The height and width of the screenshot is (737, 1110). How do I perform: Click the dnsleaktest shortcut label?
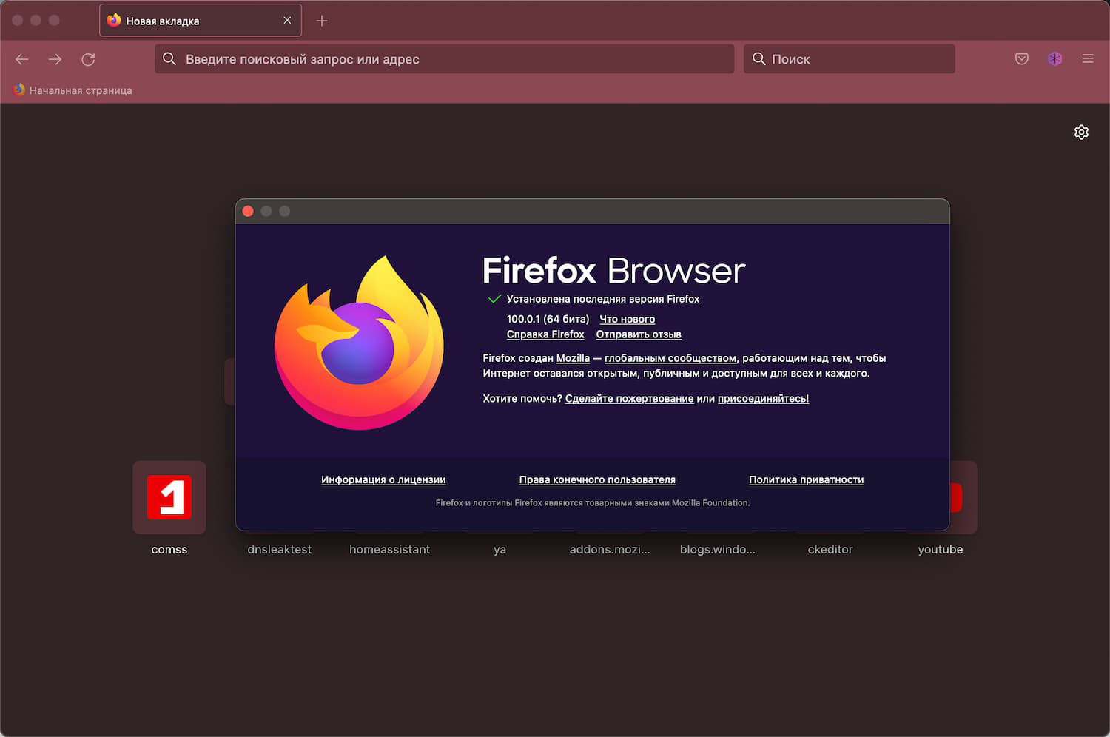tap(280, 550)
